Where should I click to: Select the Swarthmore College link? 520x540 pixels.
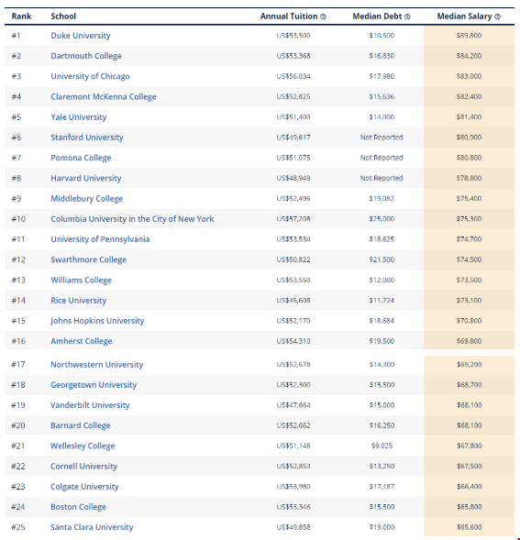pyautogui.click(x=89, y=259)
